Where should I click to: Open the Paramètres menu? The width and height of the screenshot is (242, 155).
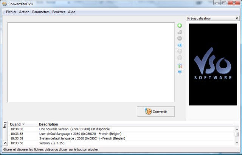pyautogui.click(x=41, y=12)
